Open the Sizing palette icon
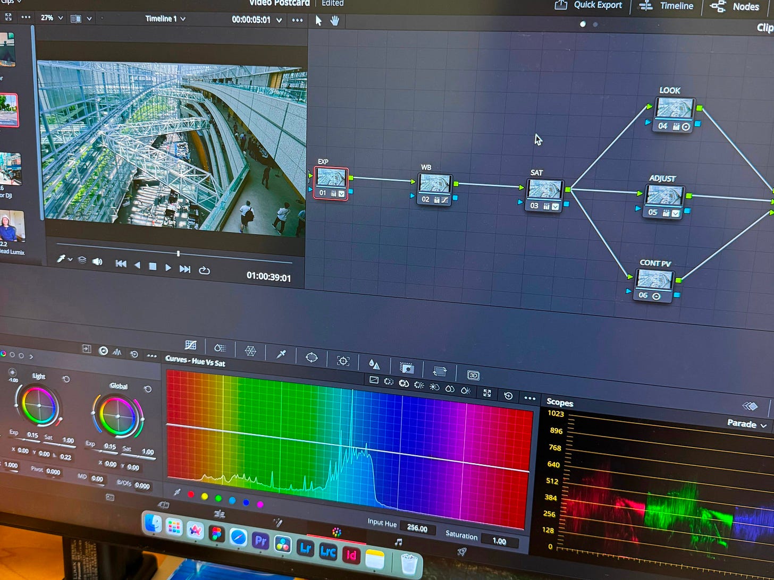 click(x=440, y=371)
